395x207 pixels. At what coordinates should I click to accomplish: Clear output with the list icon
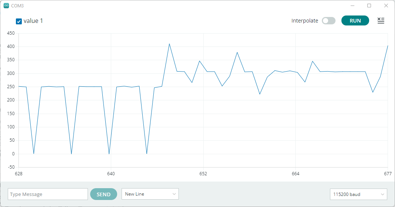[381, 21]
